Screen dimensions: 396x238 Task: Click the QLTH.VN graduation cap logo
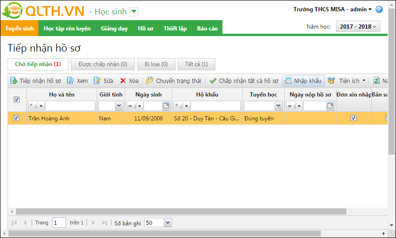(x=12, y=10)
